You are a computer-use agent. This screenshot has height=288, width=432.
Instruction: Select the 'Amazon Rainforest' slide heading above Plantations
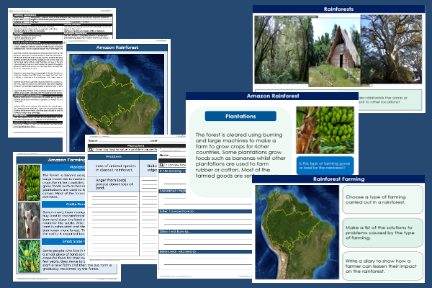272,96
